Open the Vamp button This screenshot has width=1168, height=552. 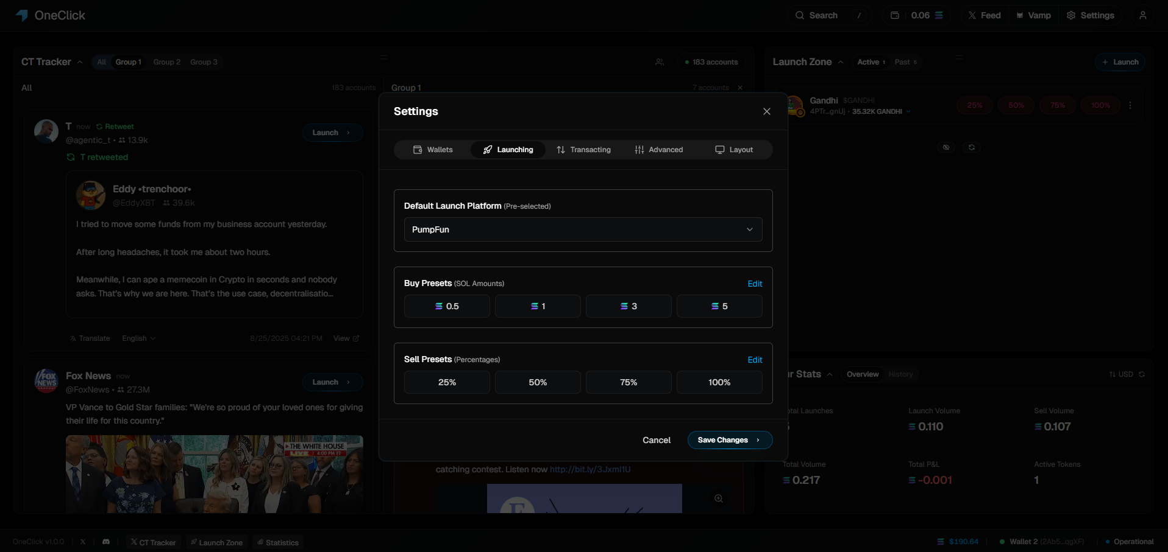pos(1034,15)
